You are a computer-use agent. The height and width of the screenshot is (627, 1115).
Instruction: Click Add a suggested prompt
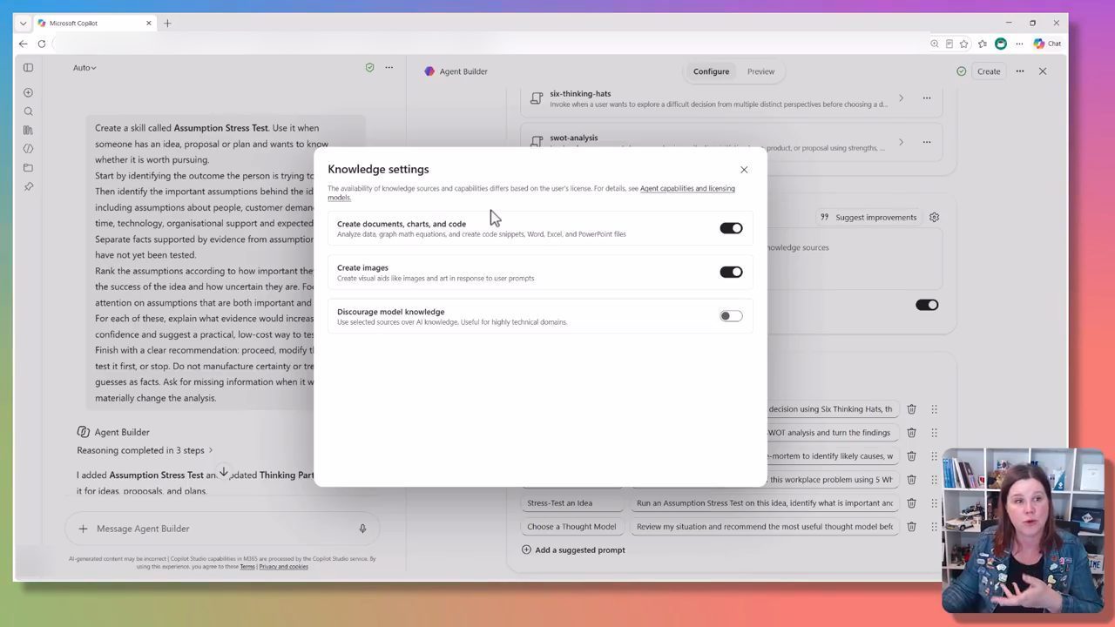pyautogui.click(x=573, y=549)
